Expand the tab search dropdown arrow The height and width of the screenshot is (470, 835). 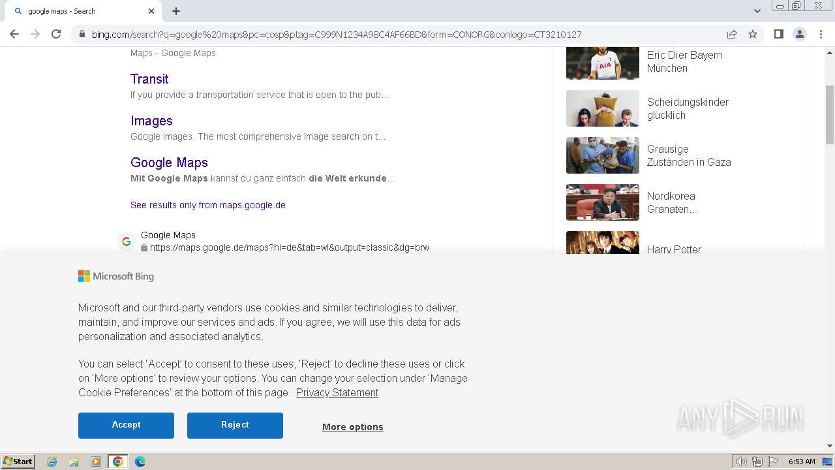pyautogui.click(x=757, y=11)
